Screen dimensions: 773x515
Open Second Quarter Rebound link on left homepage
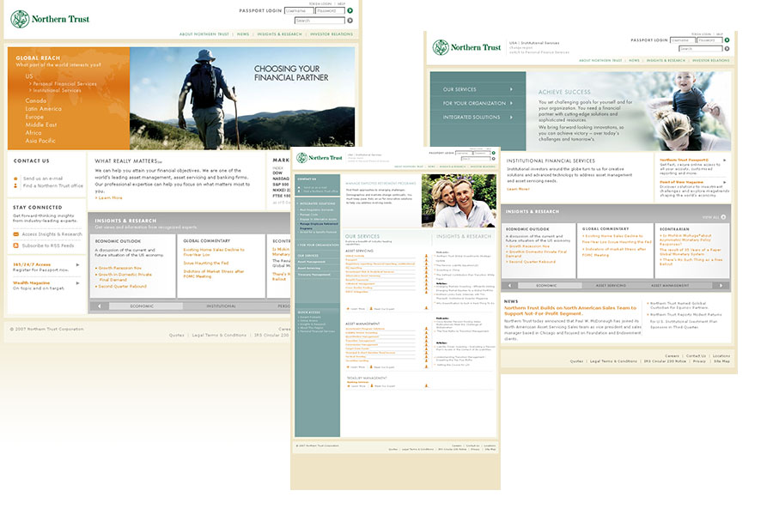(x=122, y=287)
